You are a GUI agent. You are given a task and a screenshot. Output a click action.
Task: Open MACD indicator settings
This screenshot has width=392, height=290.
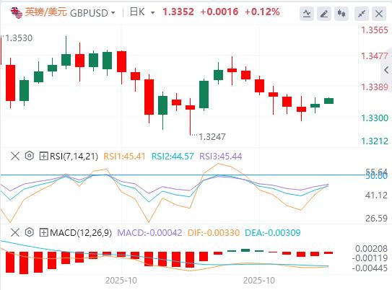pos(30,232)
